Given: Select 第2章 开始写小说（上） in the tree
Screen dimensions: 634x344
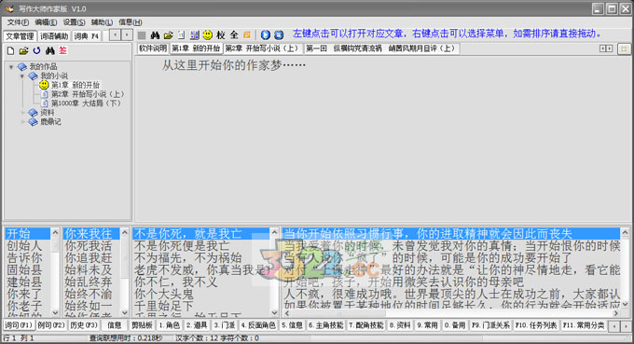Looking at the screenshot, I should [88, 94].
